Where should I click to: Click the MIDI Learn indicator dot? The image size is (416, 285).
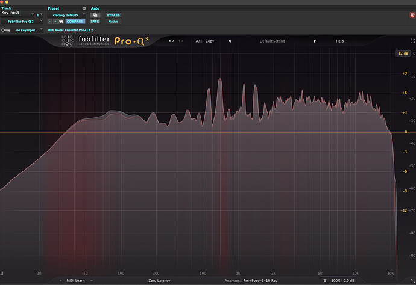click(61, 281)
